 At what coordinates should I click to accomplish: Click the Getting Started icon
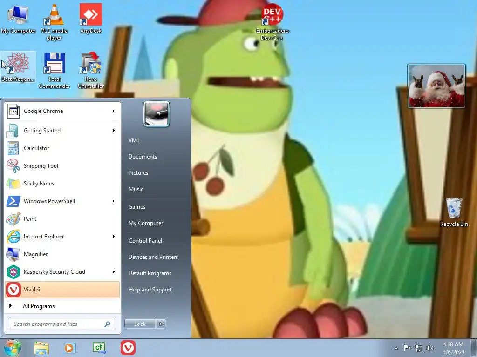tap(14, 131)
